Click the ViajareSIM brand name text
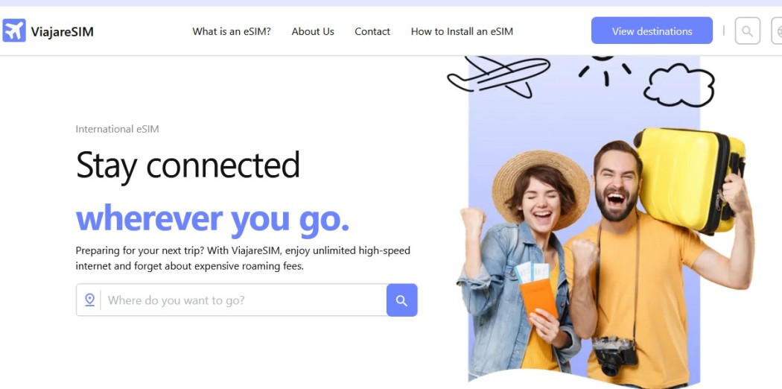782x389 pixels. click(63, 32)
